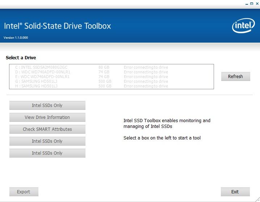Click the error status for drive E
The image size is (260, 202).
click(146, 77)
